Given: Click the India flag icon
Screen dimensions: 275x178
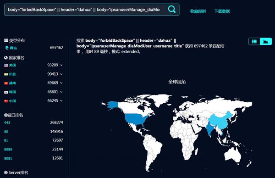Looking at the screenshot, I should pos(6,74).
